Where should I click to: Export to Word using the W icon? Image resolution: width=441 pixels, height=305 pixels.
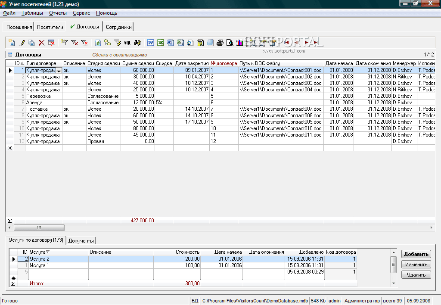tap(151, 43)
